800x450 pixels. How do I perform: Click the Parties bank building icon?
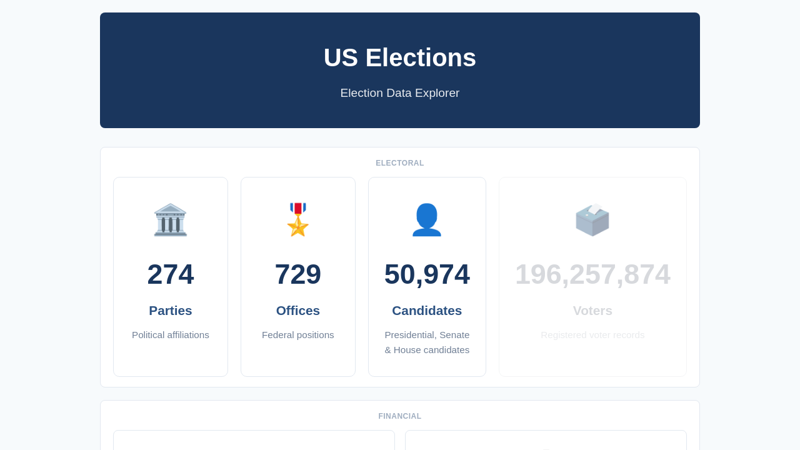tap(171, 219)
